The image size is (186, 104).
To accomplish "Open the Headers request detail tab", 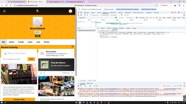I will click(103, 28).
